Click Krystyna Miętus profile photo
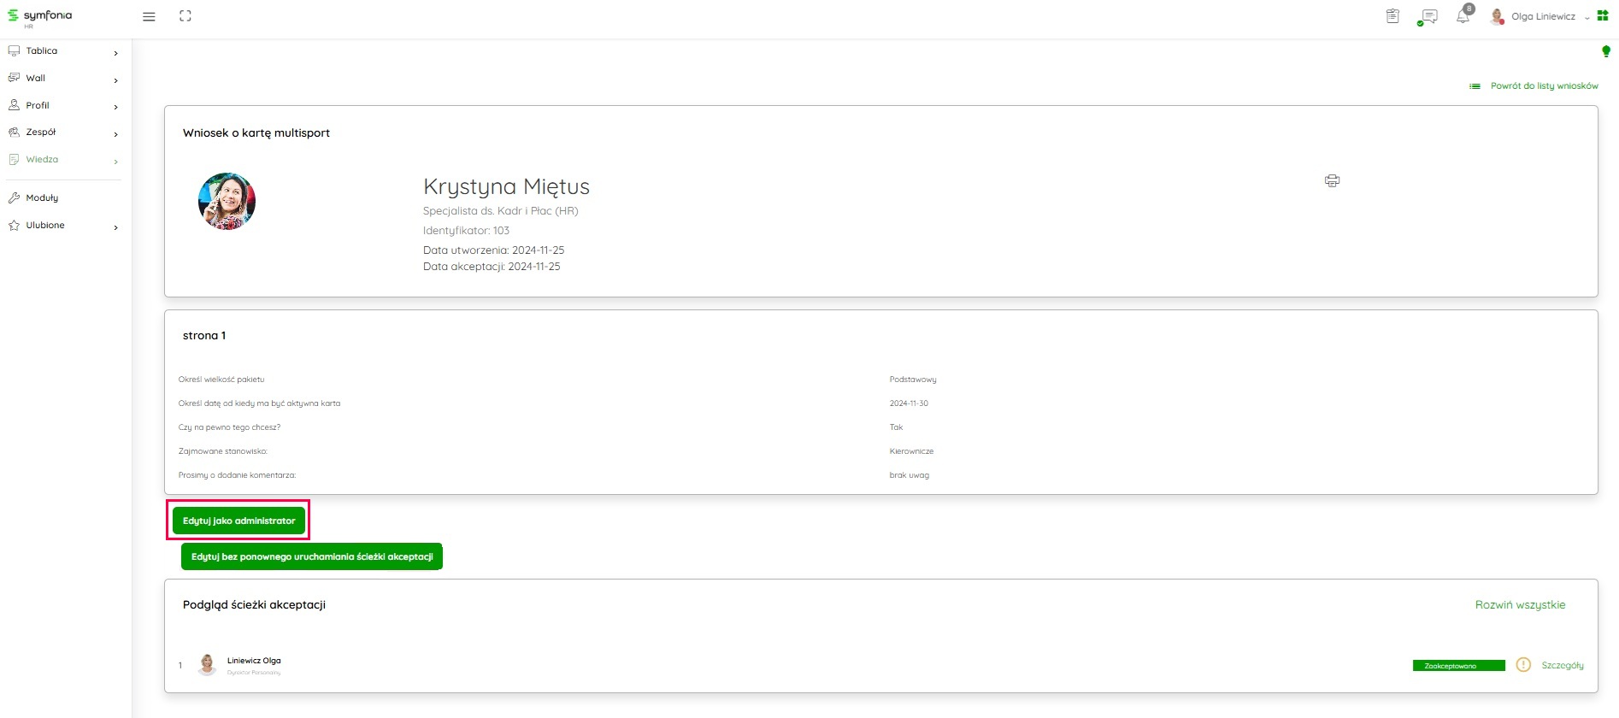This screenshot has height=718, width=1619. pyautogui.click(x=227, y=202)
